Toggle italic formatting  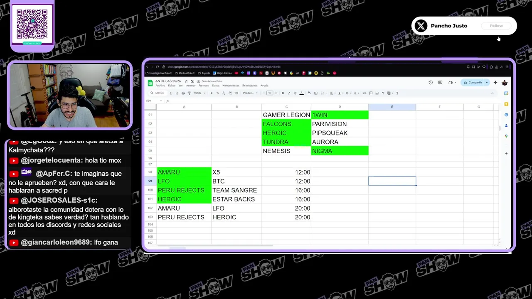click(289, 93)
